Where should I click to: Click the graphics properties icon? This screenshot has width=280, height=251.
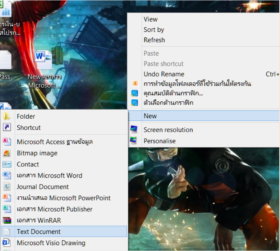(x=135, y=93)
